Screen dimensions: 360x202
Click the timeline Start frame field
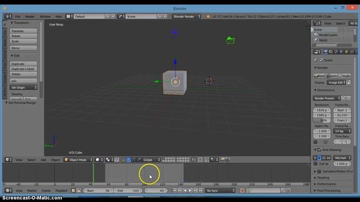pyautogui.click(x=98, y=191)
